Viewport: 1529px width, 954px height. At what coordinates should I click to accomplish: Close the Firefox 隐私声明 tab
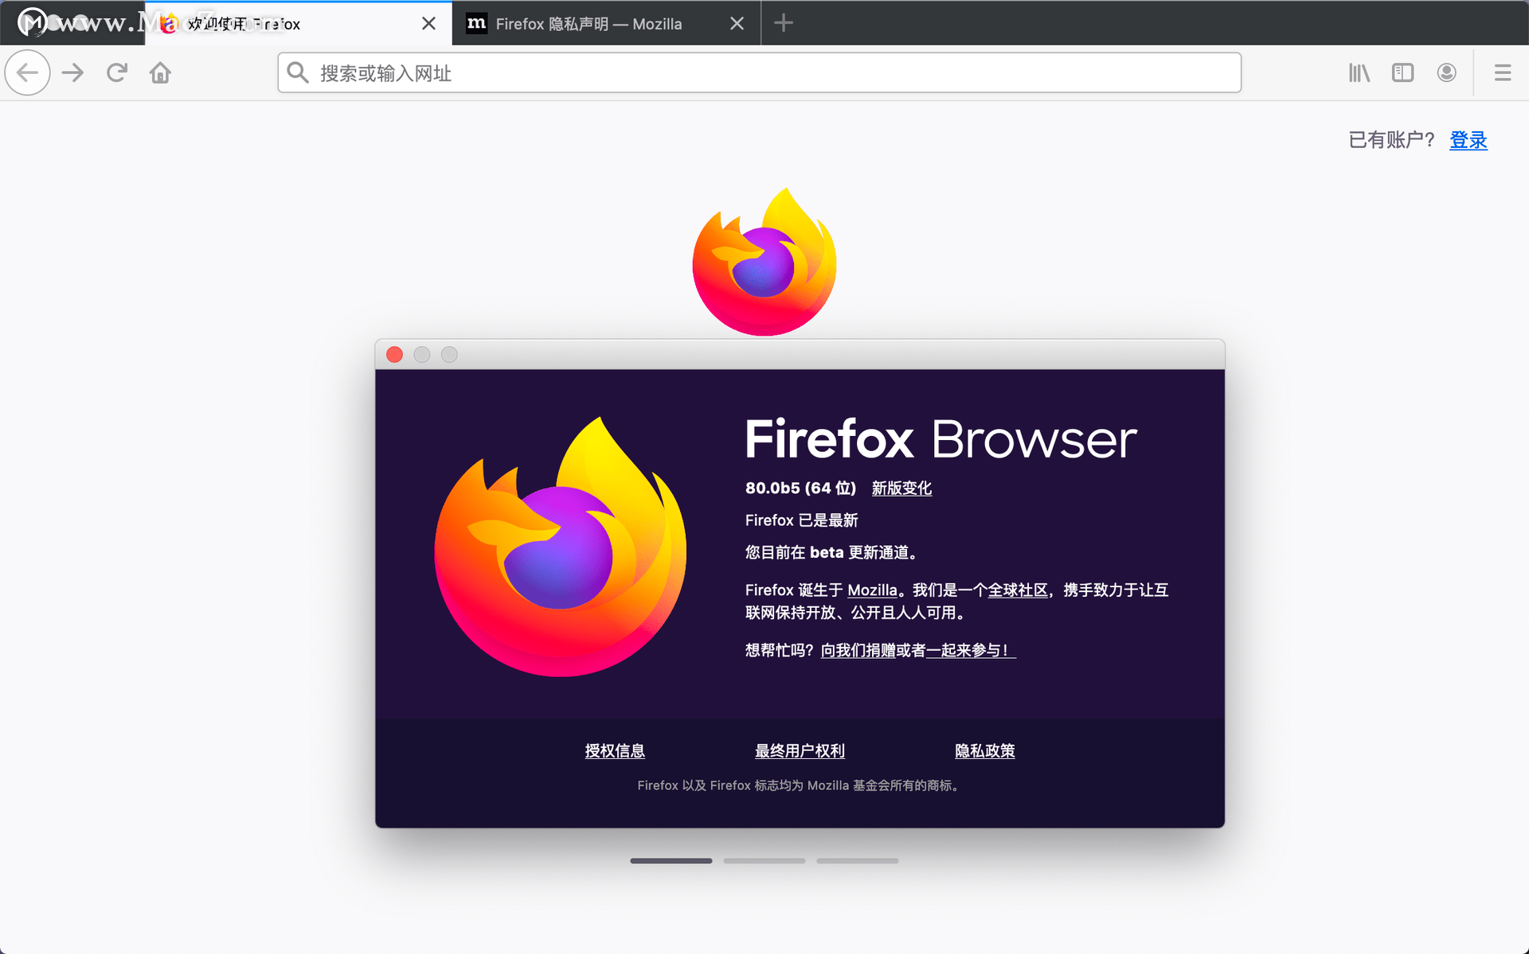737,24
